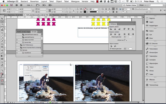Enable Afstand gebruiken under Objecten verdelen

coord(110,37)
